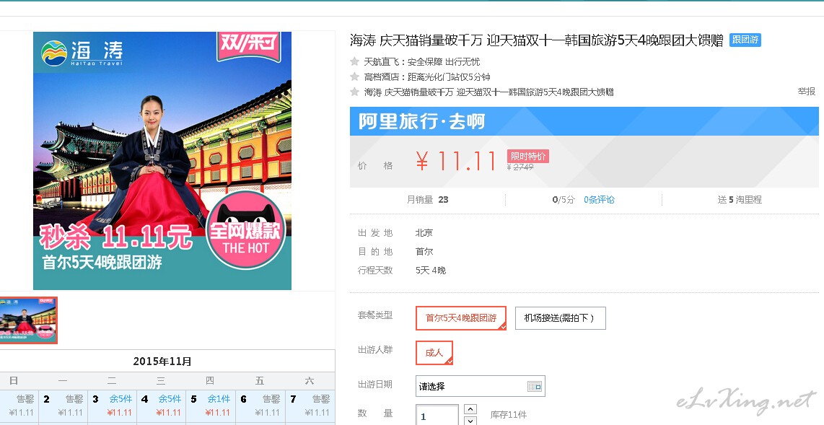Increase quantity with up arrow
The height and width of the screenshot is (425, 824).
(x=471, y=409)
